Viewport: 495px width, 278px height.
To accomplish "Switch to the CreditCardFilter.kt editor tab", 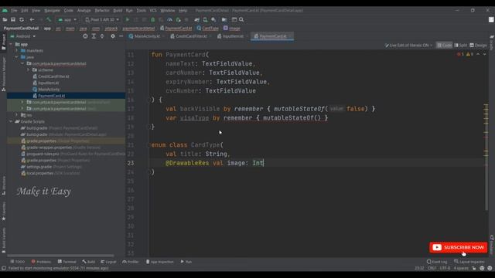I will point(190,36).
